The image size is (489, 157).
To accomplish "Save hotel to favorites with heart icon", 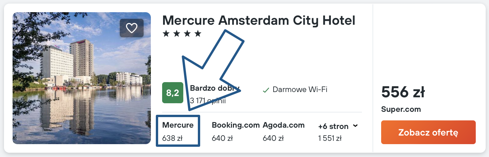I will click(x=132, y=28).
